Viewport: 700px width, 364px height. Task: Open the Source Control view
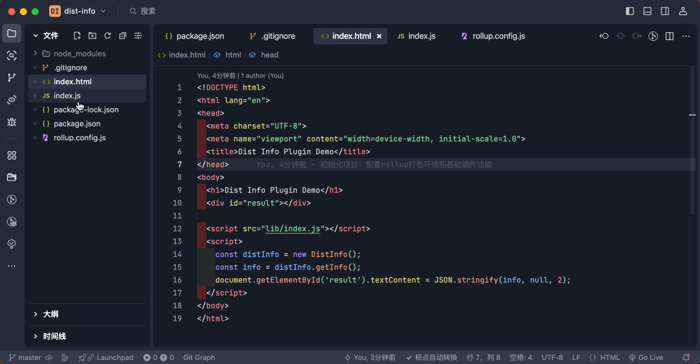tap(12, 78)
